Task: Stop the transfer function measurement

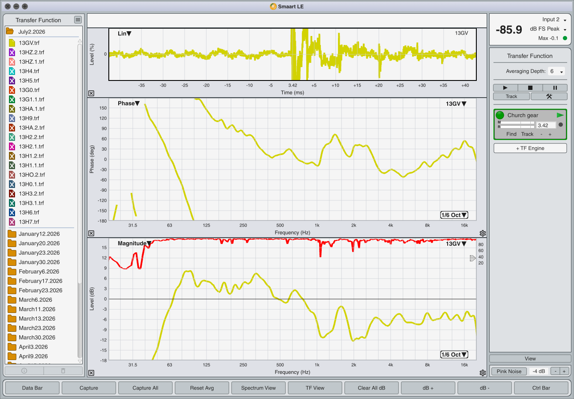Action: coord(530,88)
